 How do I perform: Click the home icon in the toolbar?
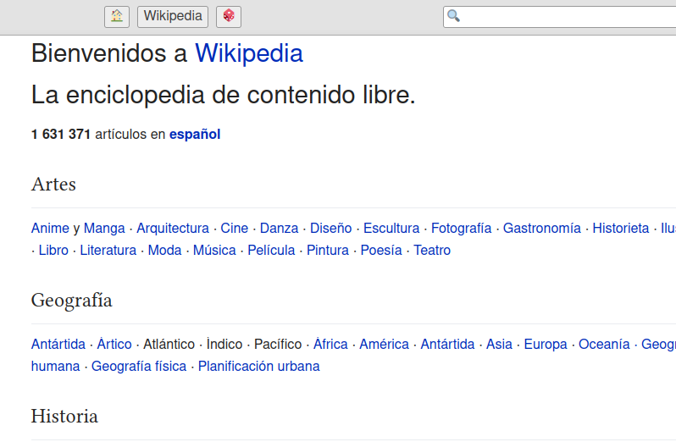[117, 17]
